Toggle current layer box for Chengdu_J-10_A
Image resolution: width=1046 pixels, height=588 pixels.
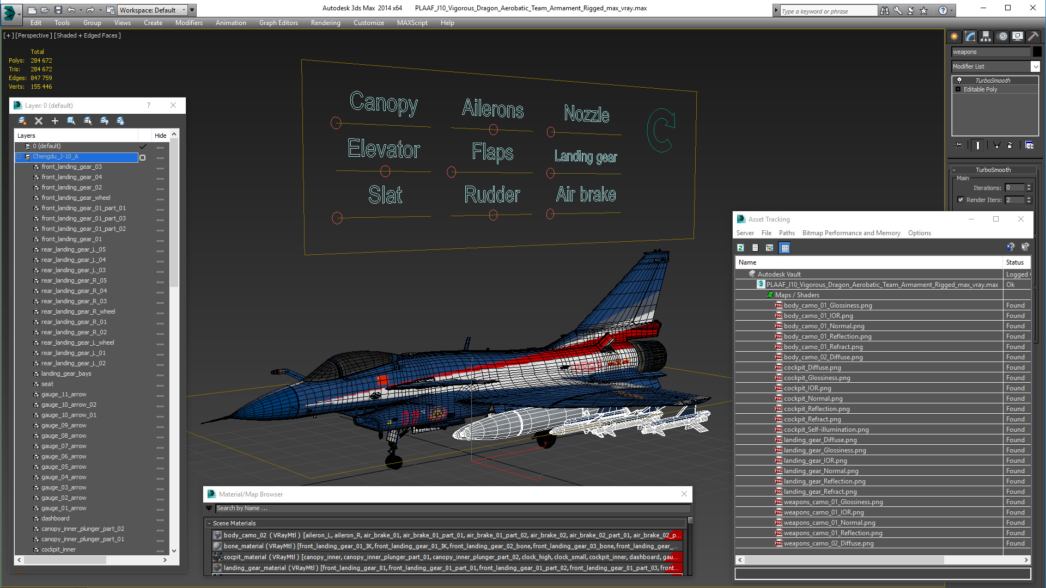click(x=143, y=157)
